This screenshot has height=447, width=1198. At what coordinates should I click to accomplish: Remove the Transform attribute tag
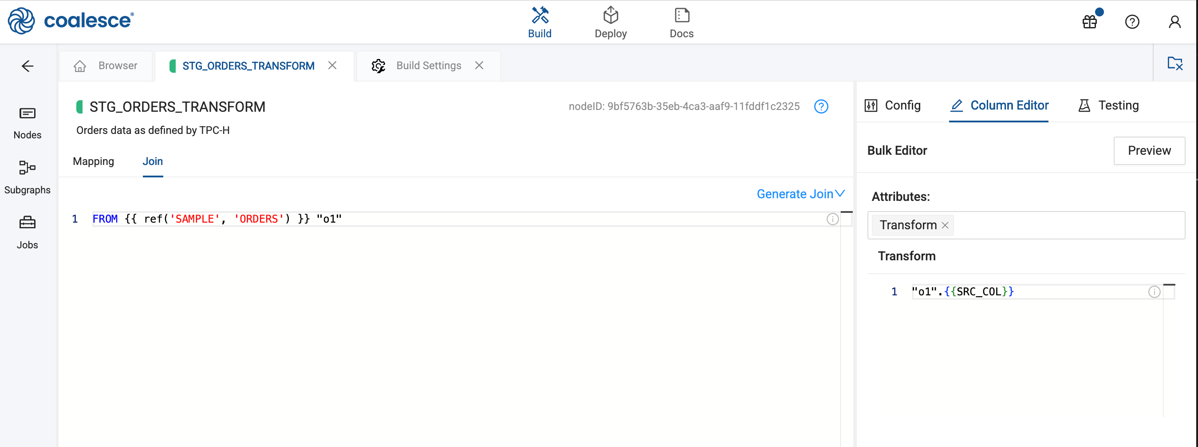coord(945,225)
